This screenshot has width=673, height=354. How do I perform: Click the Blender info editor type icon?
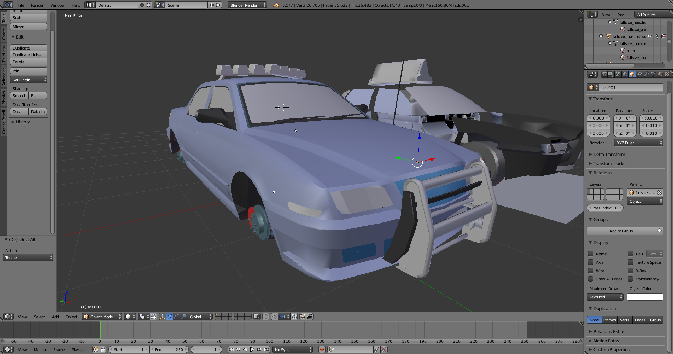pos(8,5)
